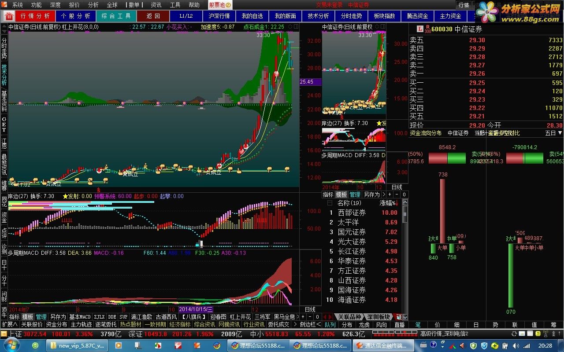Open 技术分析 view
This screenshot has width=564, height=352.
[318, 16]
